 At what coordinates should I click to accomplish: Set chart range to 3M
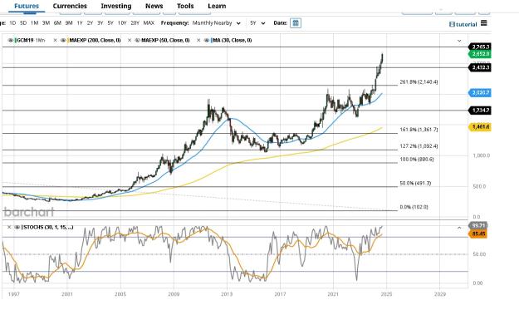(x=46, y=22)
